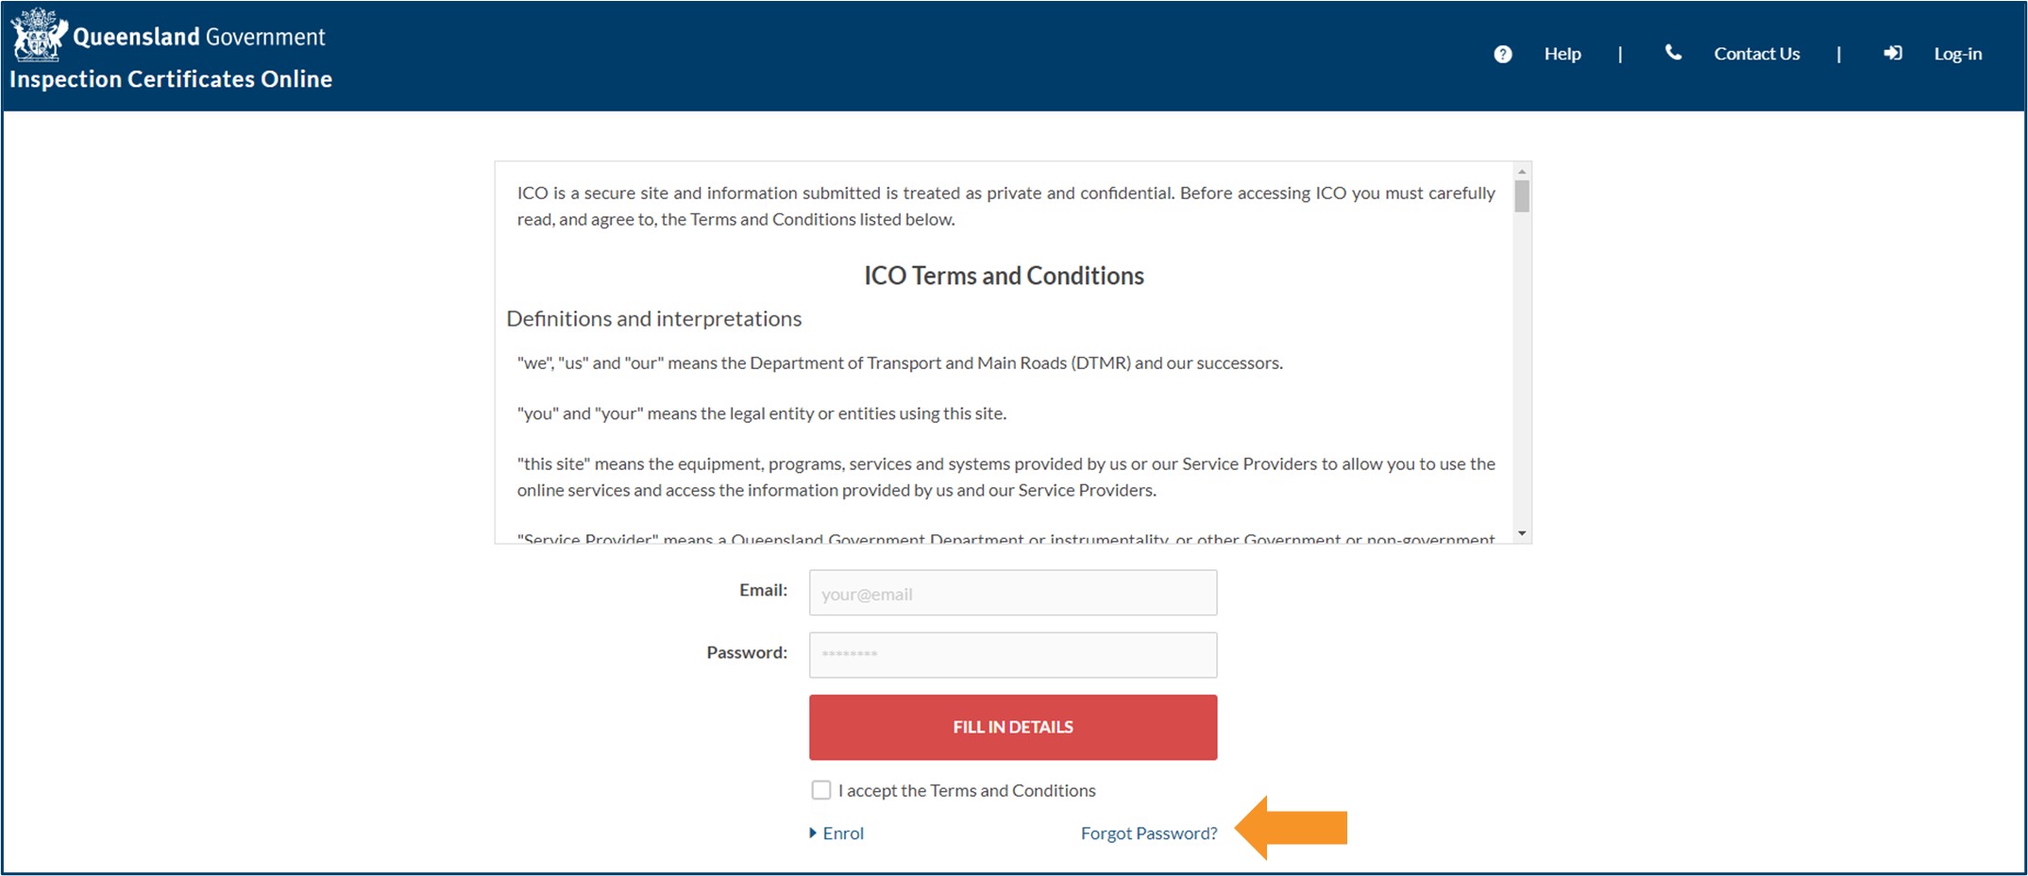Viewport: 2028px width, 876px height.
Task: Open the Help menu item
Action: click(x=1563, y=54)
